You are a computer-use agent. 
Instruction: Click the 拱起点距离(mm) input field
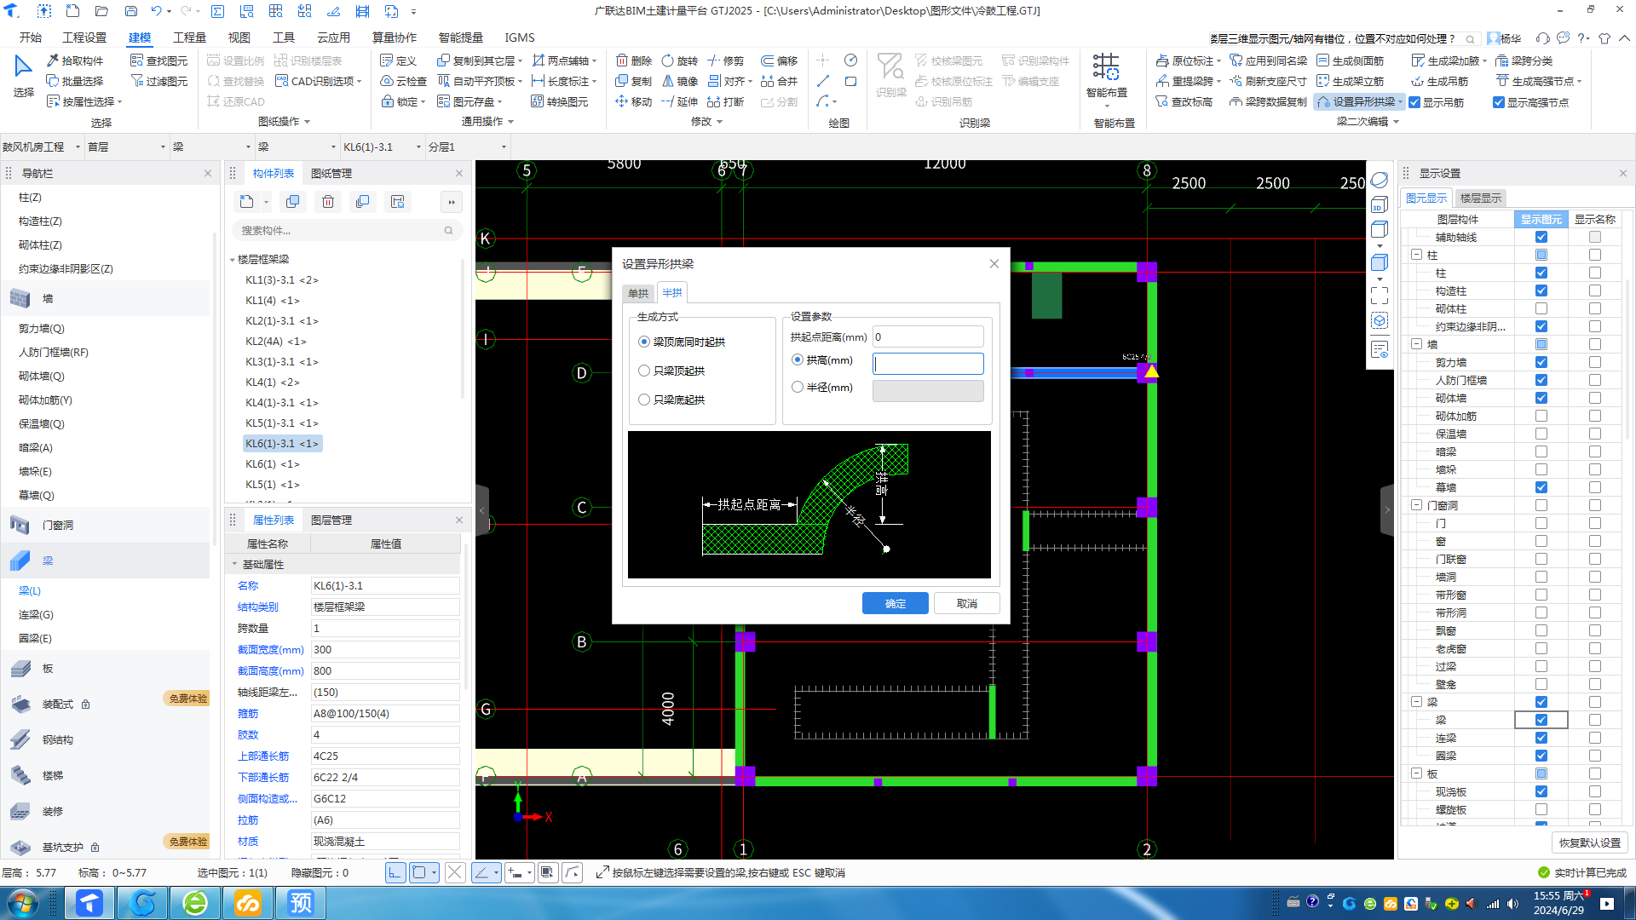[x=928, y=336]
